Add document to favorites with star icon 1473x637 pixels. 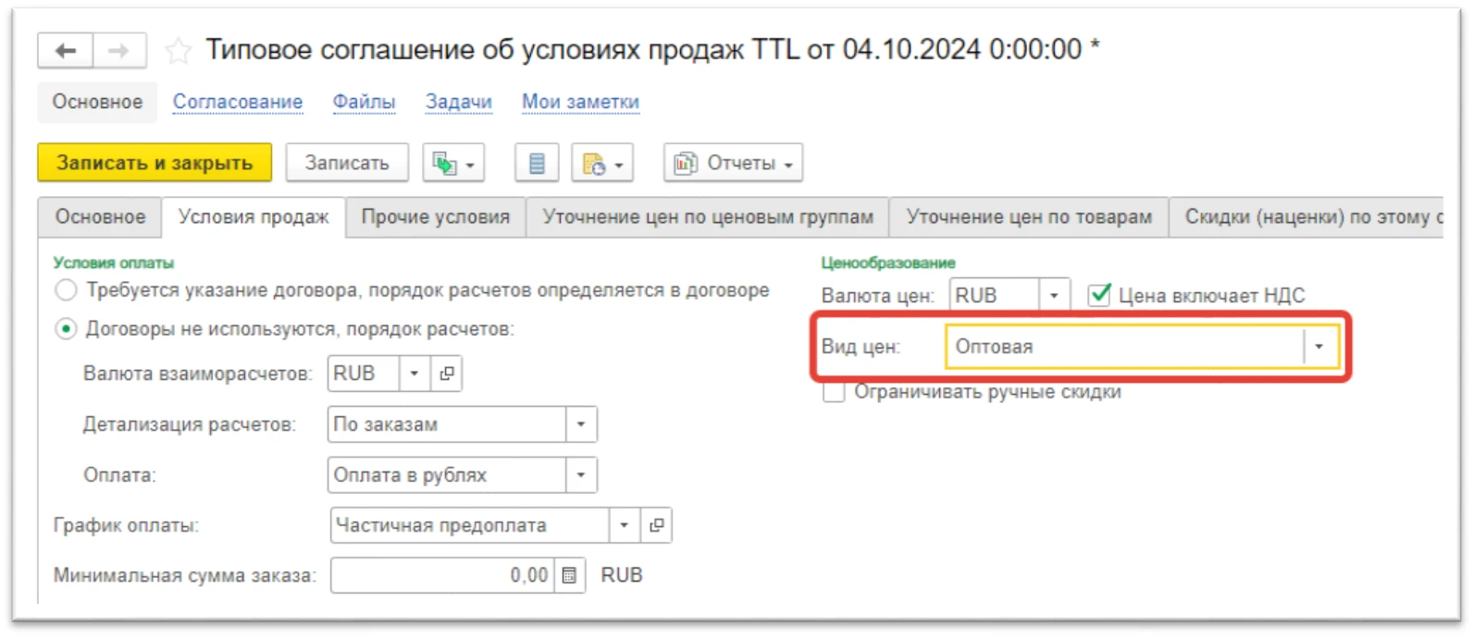(178, 51)
